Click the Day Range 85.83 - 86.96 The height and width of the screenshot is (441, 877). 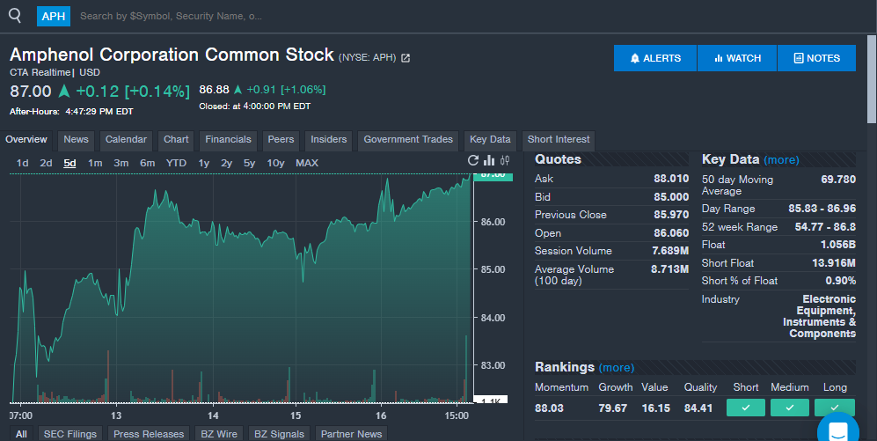[x=822, y=209]
